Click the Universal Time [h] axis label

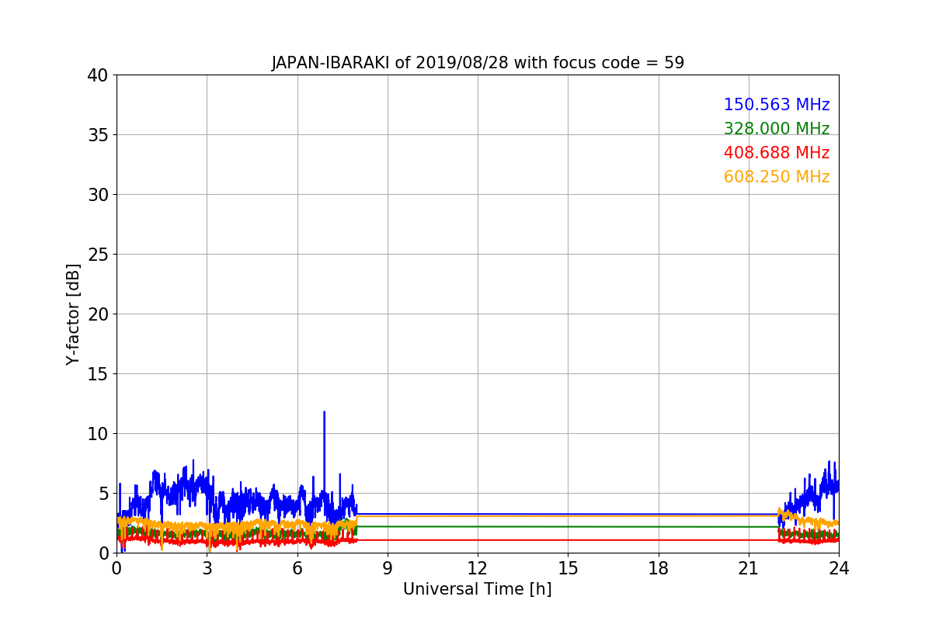pyautogui.click(x=477, y=589)
